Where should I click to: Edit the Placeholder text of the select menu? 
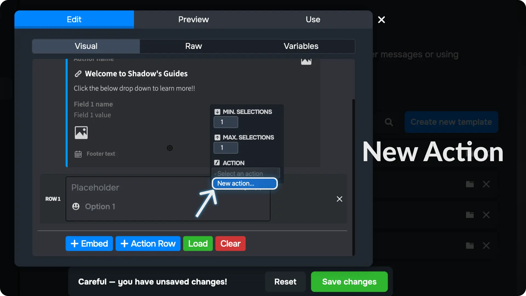[95, 187]
